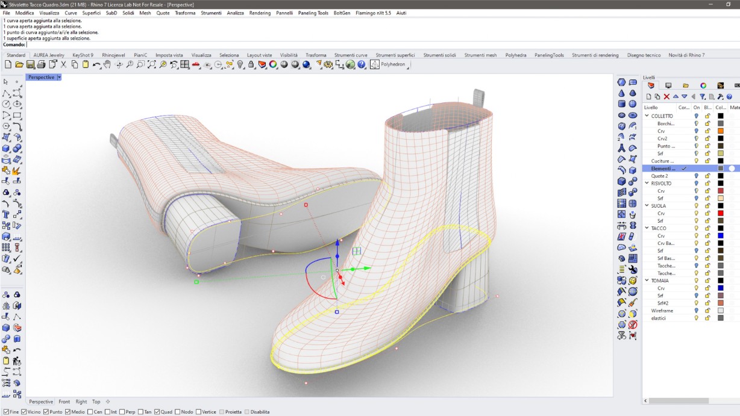Select the Polyline tool in left sidebar
Viewport: 740px width, 416px height.
[6, 93]
